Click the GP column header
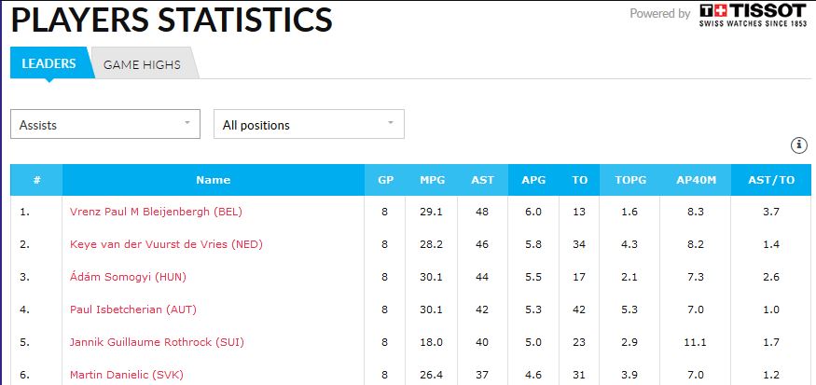 pos(385,180)
